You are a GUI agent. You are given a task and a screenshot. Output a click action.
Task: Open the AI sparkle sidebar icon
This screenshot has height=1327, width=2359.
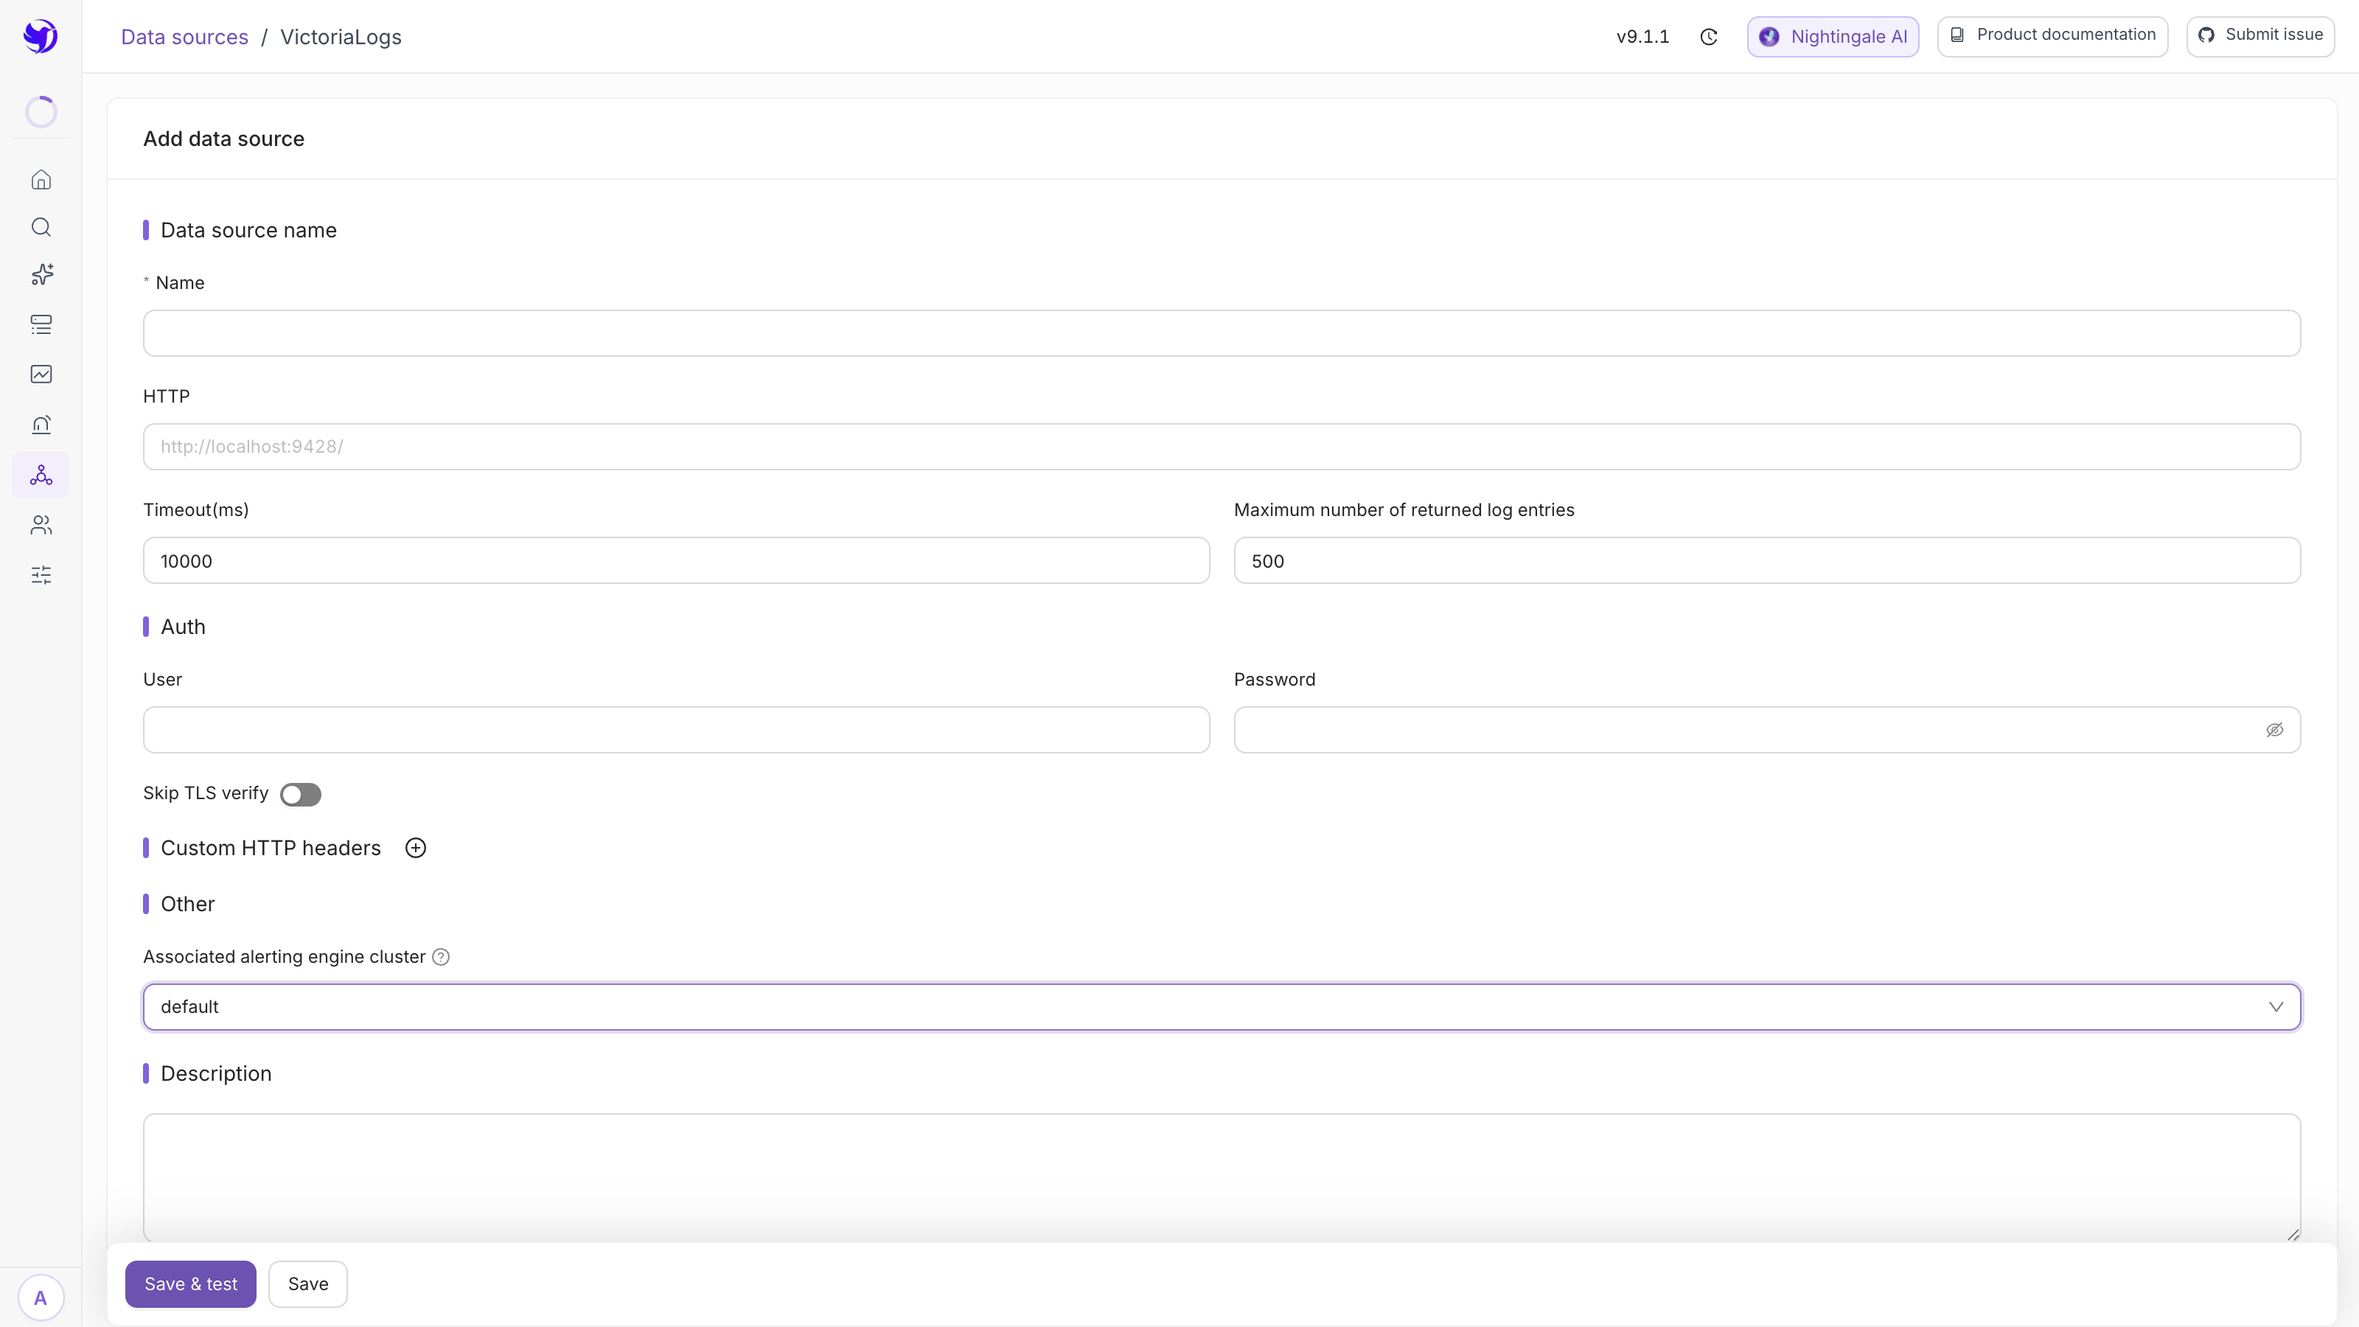(41, 275)
